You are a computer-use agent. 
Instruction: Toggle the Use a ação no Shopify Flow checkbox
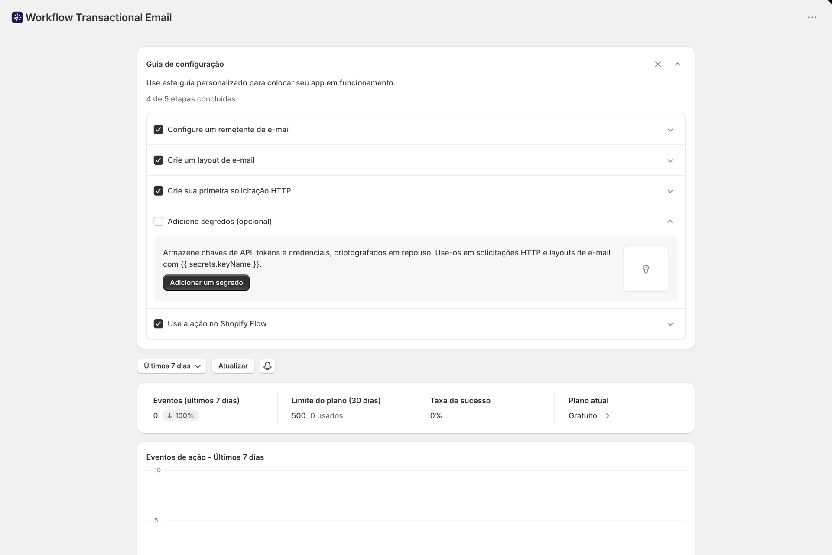click(x=158, y=324)
